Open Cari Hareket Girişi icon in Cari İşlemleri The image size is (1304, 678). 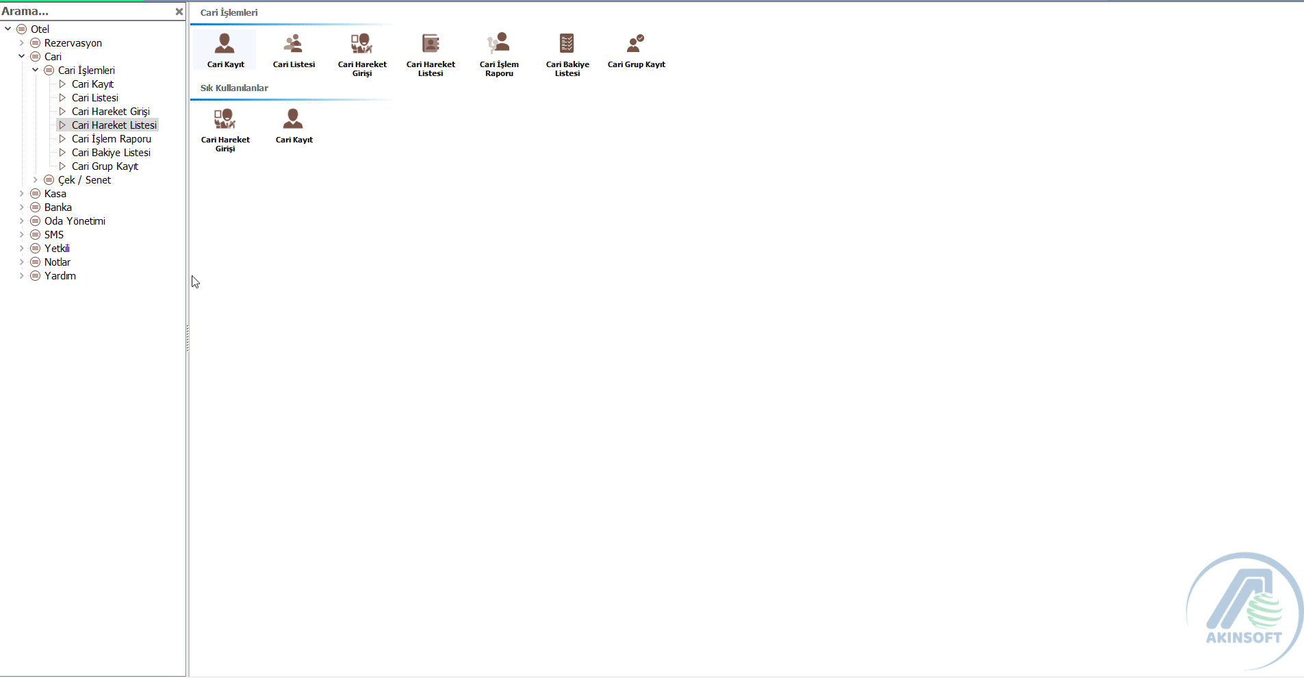click(362, 54)
